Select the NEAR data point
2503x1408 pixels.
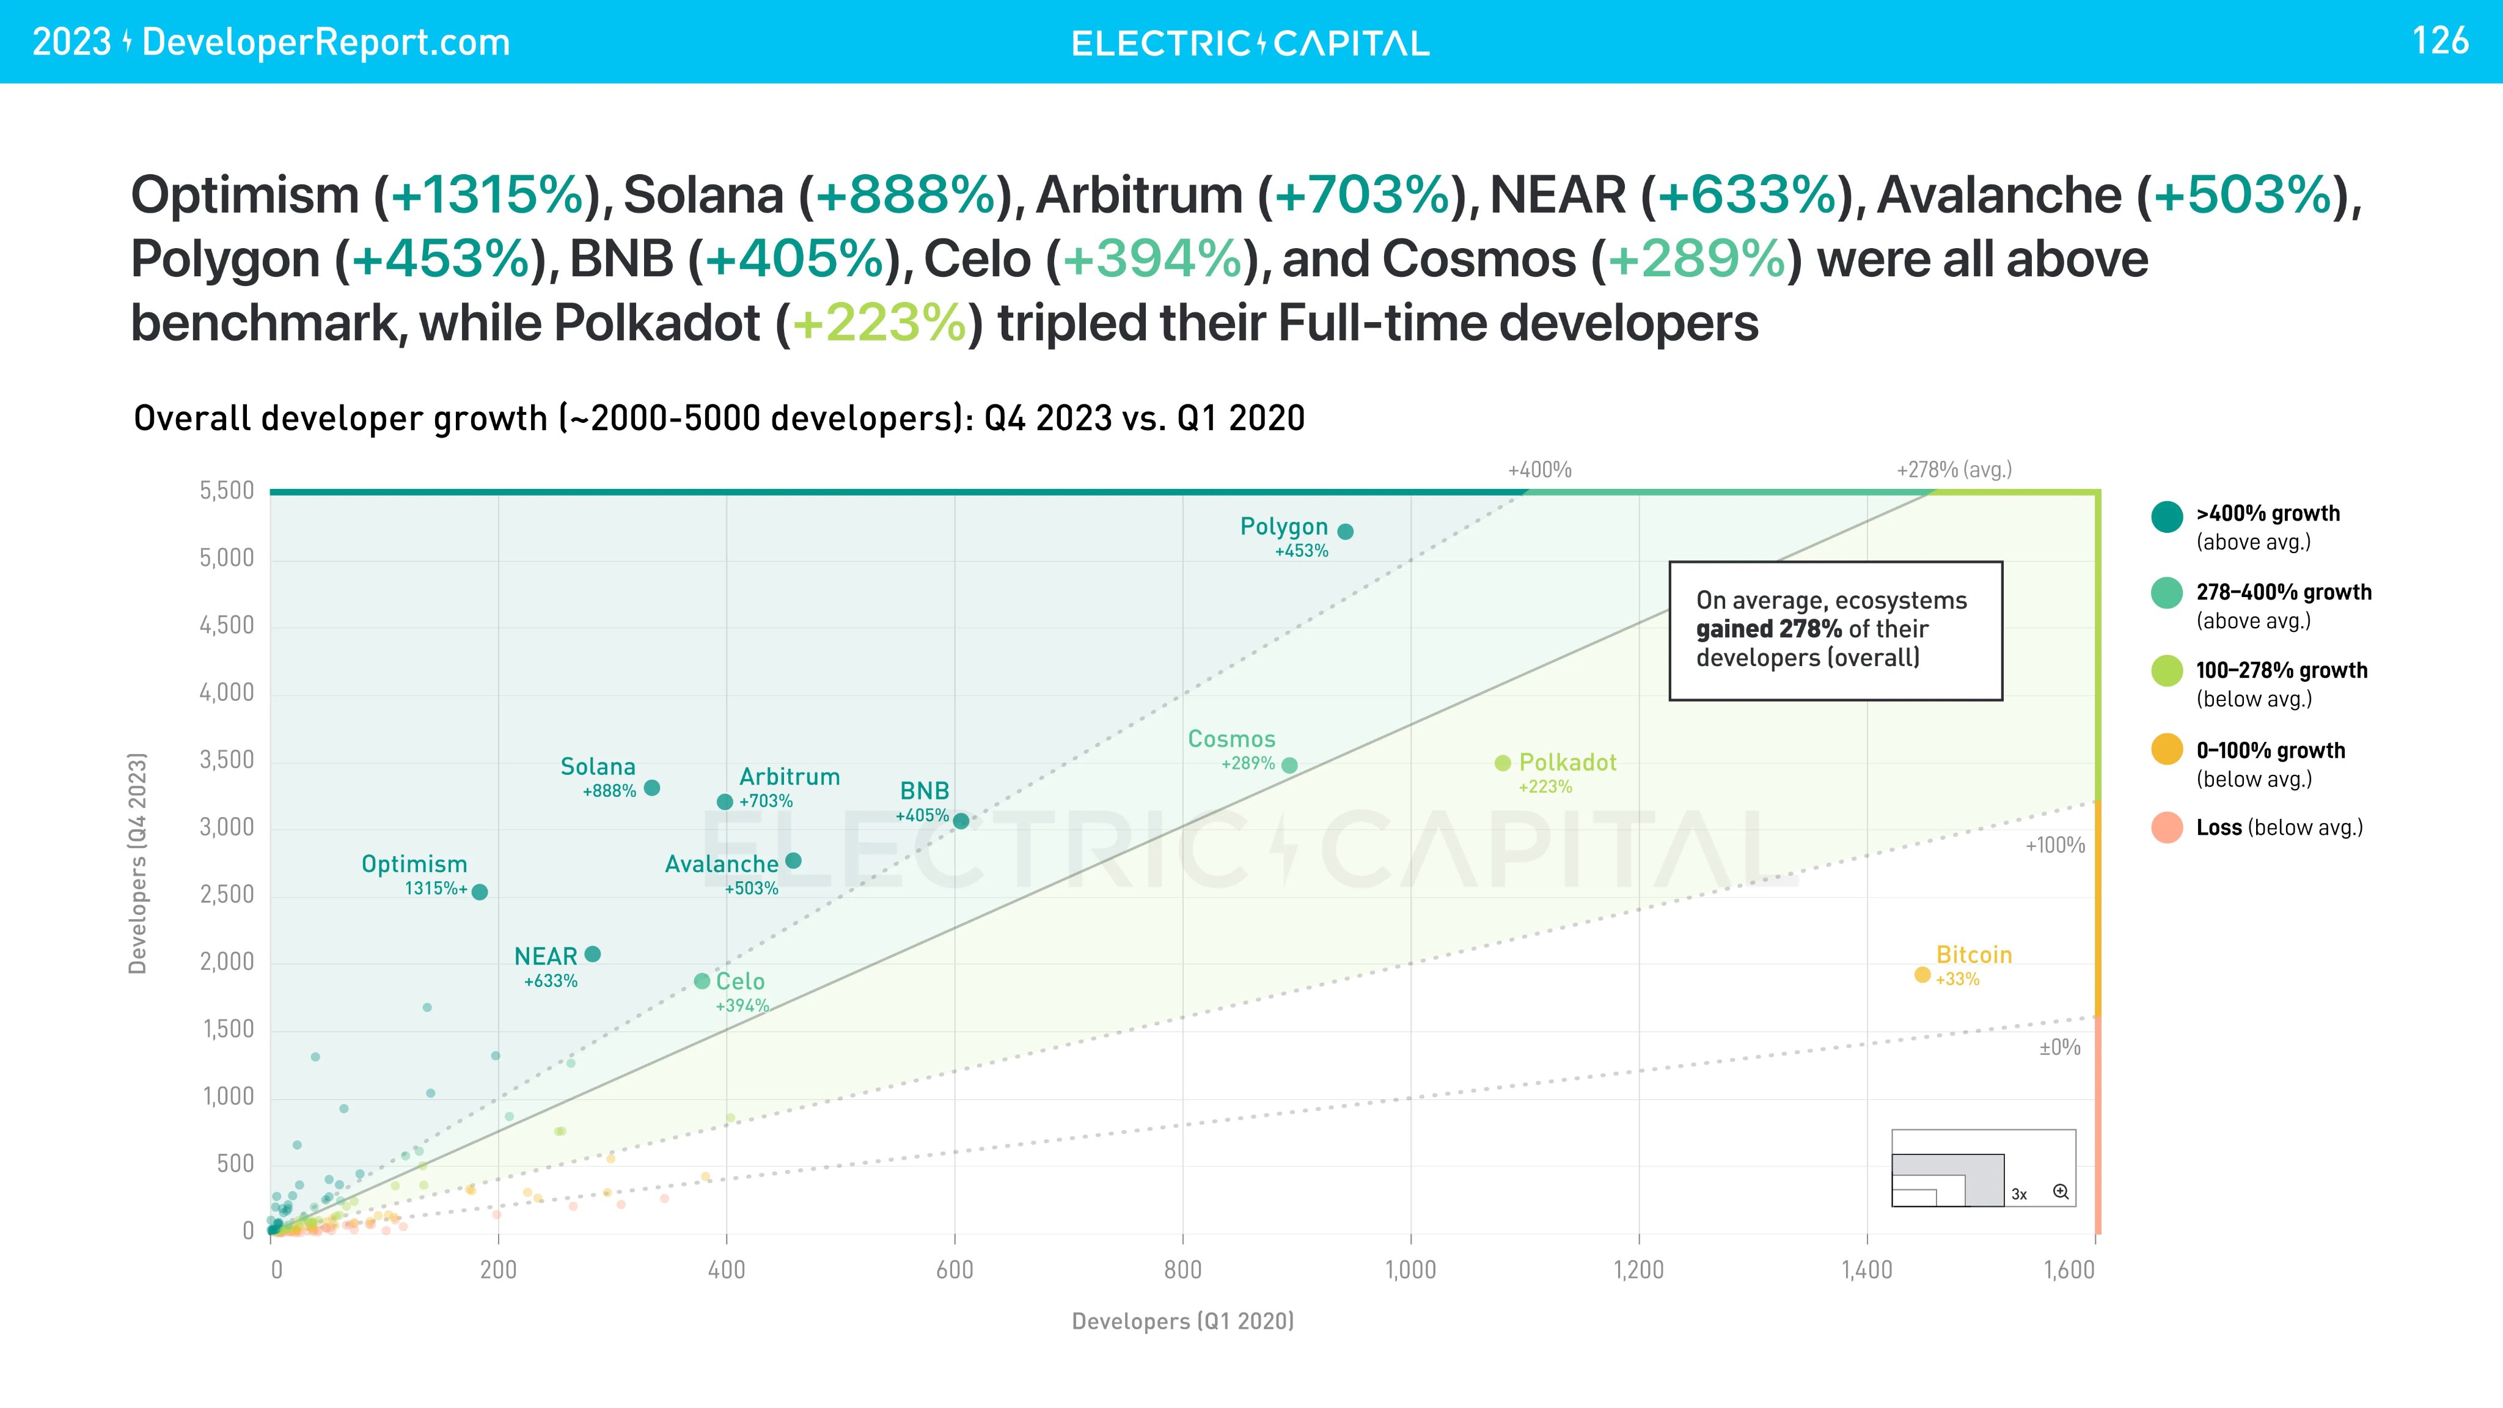point(592,954)
